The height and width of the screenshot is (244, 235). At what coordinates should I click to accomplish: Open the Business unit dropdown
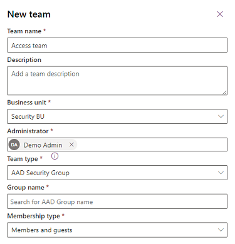(117, 116)
